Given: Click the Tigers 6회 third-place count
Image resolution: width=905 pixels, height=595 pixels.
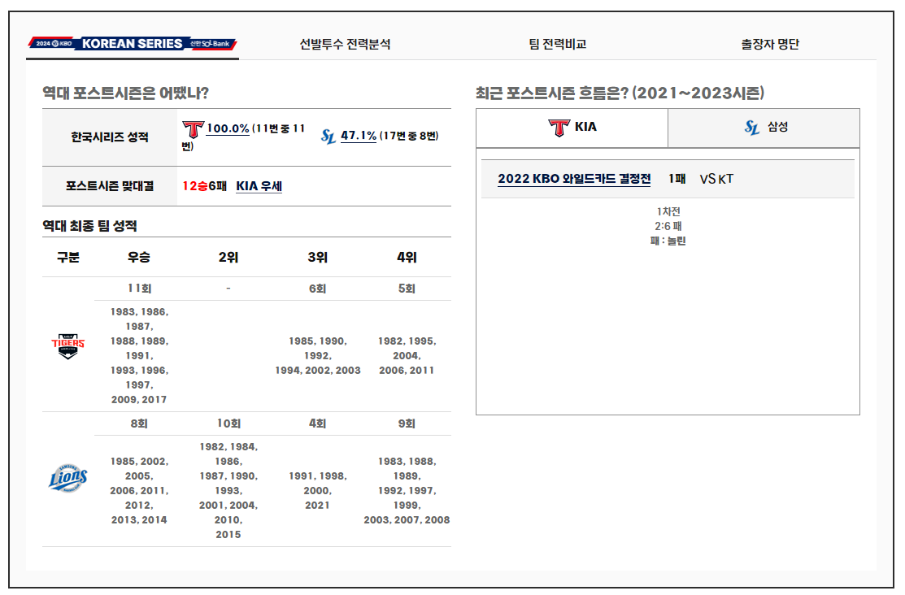Looking at the screenshot, I should (x=317, y=288).
